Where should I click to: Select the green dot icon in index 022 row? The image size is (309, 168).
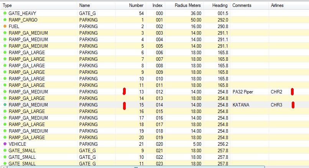click(x=5, y=157)
